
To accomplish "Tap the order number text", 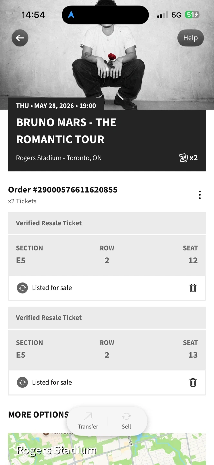I will tap(63, 190).
